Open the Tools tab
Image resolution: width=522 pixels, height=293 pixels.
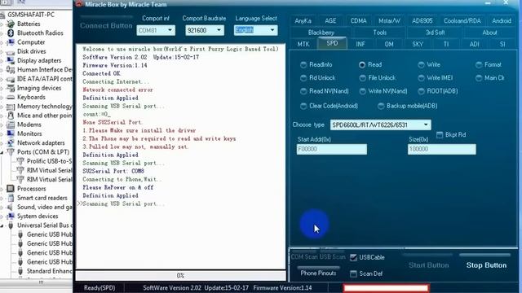coord(379,33)
